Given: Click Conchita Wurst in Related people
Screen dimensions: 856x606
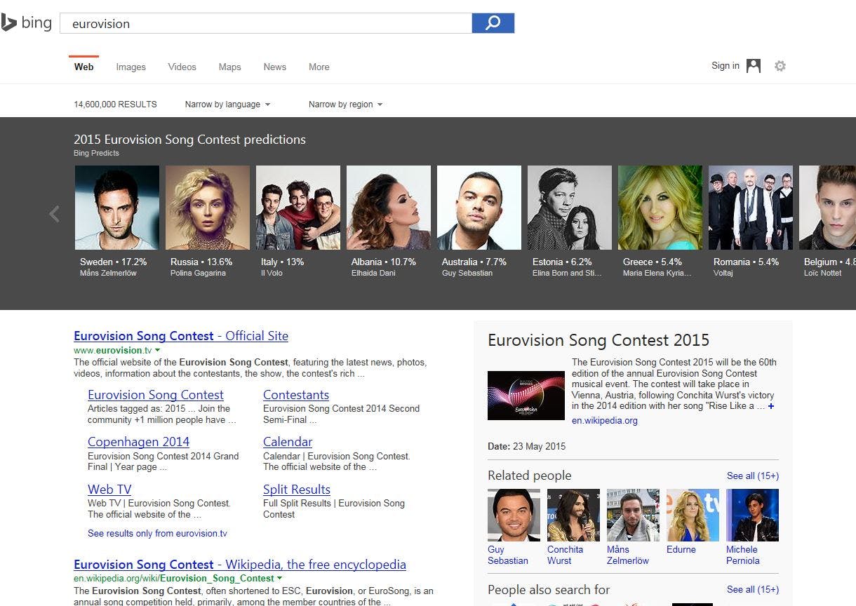Looking at the screenshot, I should click(x=573, y=514).
